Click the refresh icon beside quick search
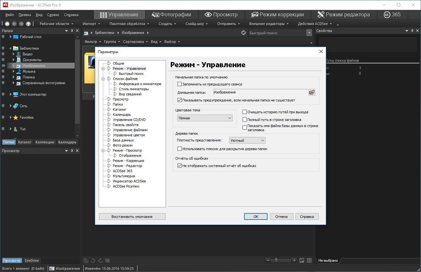421x272 pixels. 244,33
